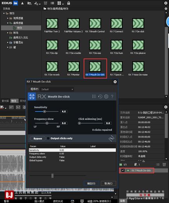Select the RX 7 Voice De-noise effect
Image resolution: width=169 pixels, height=203 pixels.
[138, 69]
